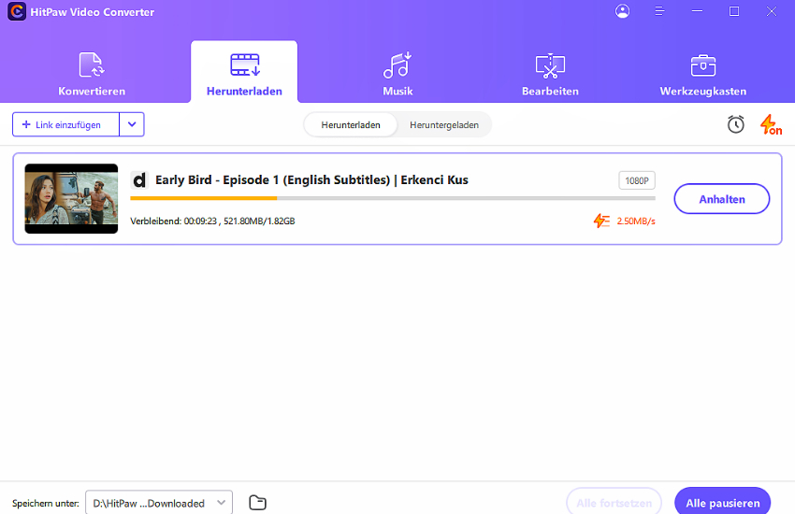Expand the Link einzufügen dropdown arrow
Screen dimensions: 795x514
[132, 124]
